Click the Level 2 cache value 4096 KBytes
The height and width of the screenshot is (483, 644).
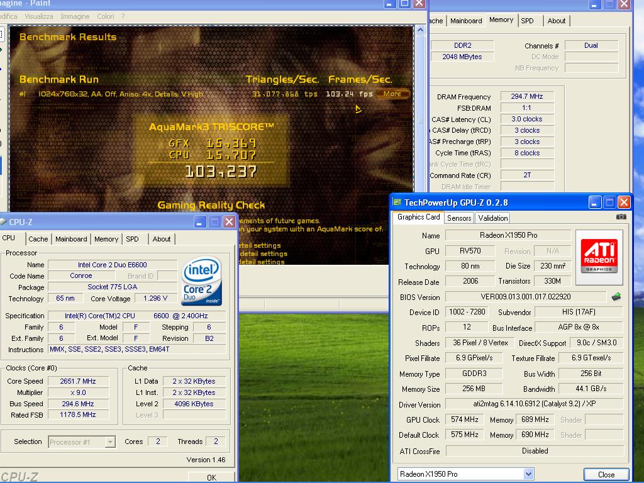pos(194,404)
